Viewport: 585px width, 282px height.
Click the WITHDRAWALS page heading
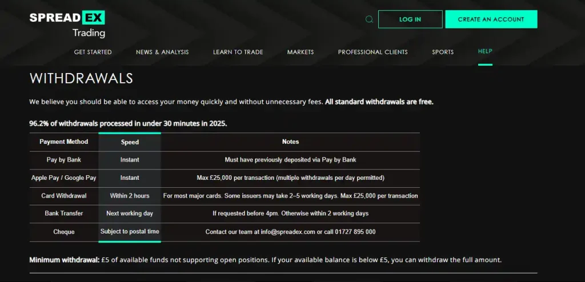81,78
